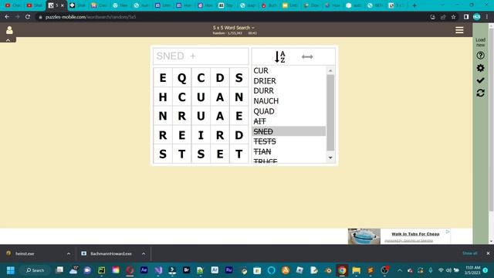This screenshot has height=278, width=494.
Task: Select the highlighted word SNED in the list
Action: [x=289, y=131]
